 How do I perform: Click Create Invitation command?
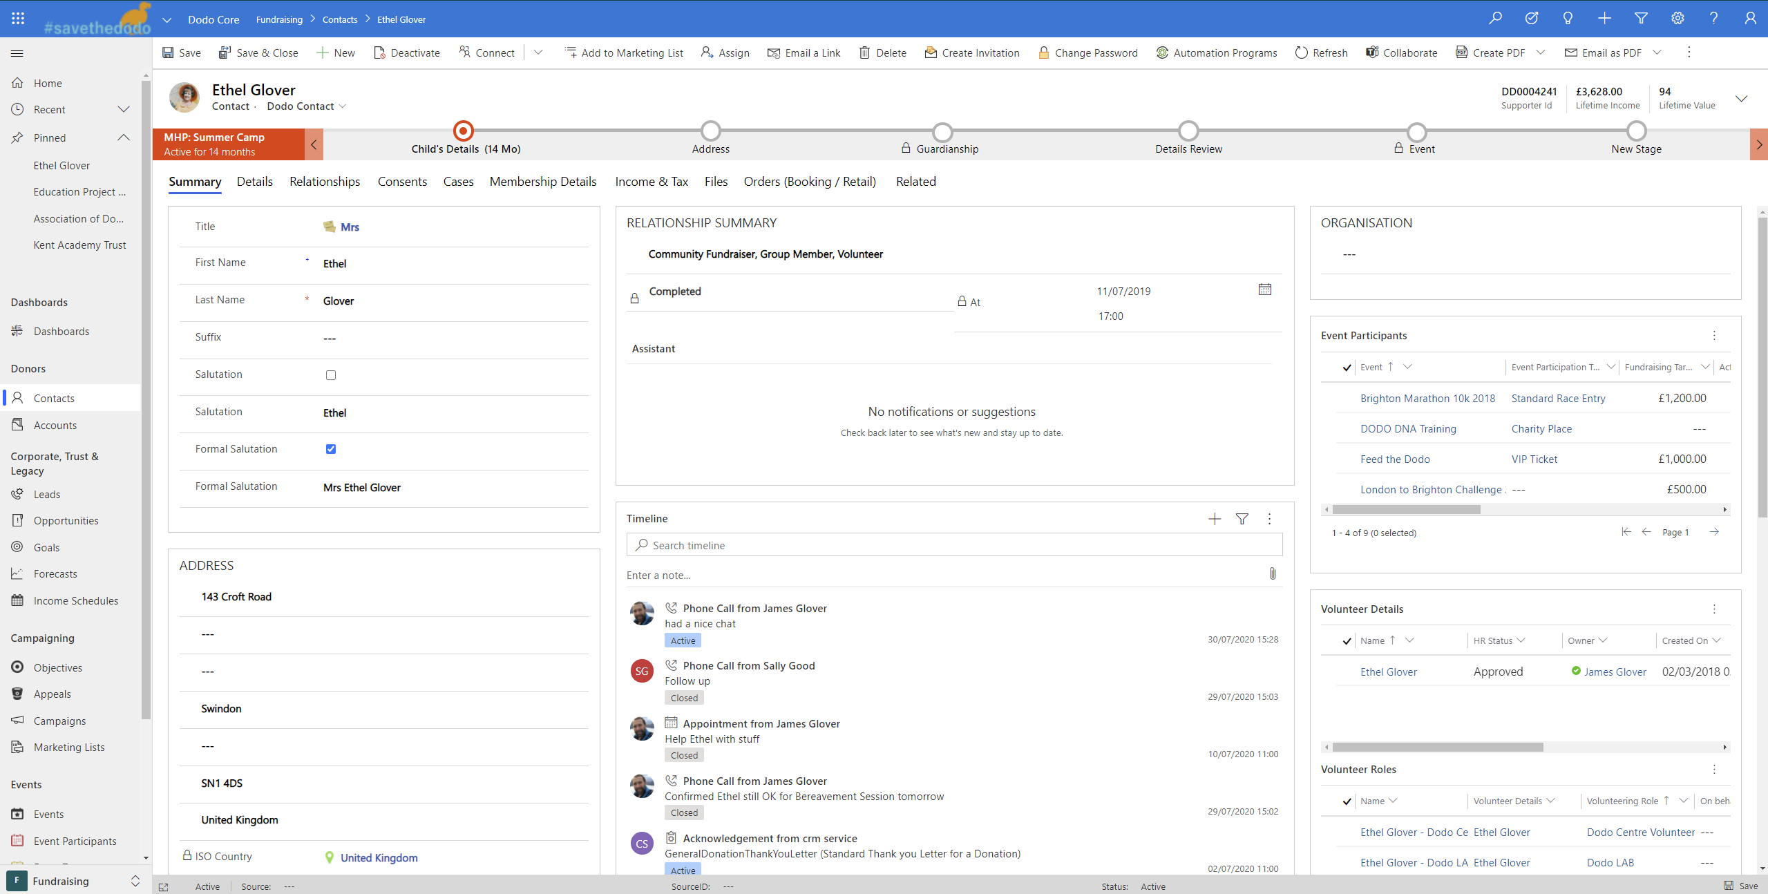972,53
